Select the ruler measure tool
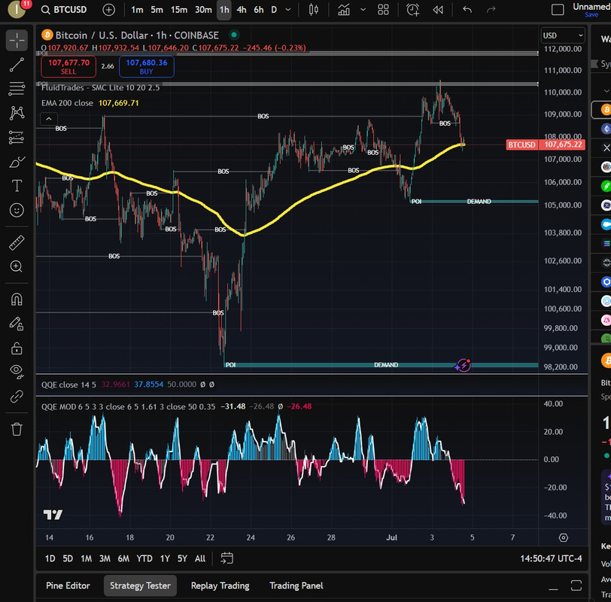Screen dimensions: 611x602 (x=17, y=242)
